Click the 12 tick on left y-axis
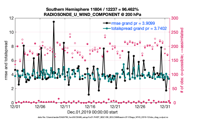The image size is (215, 121). point(11,18)
